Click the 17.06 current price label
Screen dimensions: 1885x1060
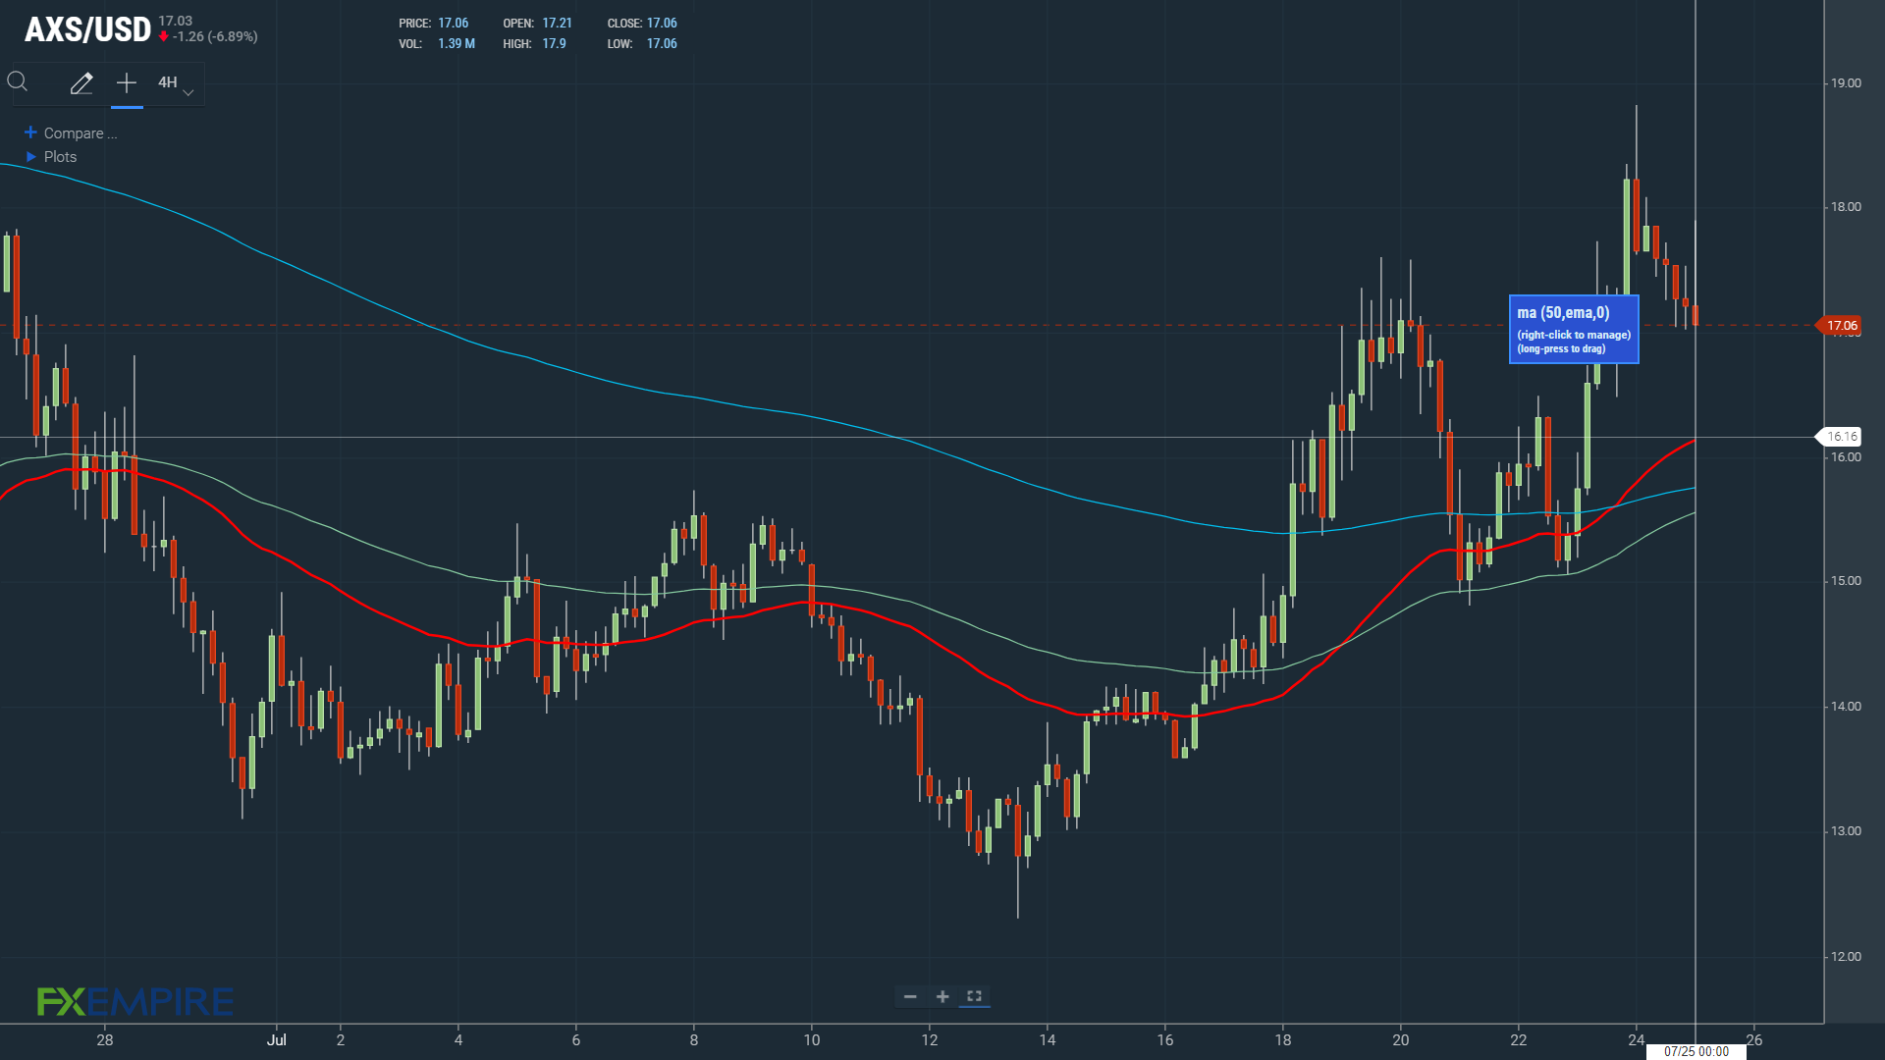point(1841,326)
